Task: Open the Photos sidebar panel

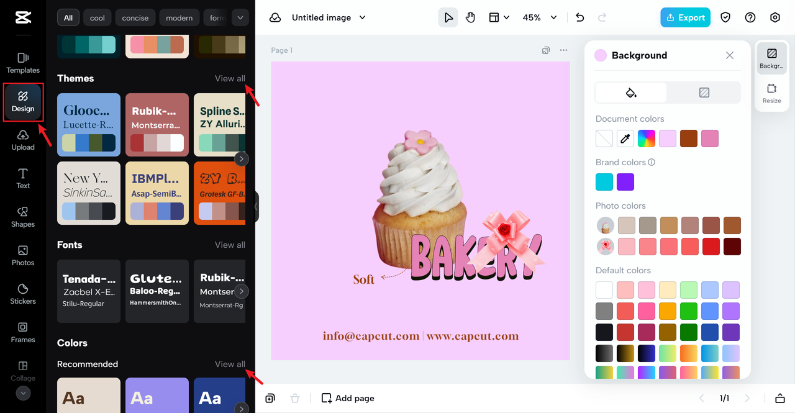Action: click(23, 255)
